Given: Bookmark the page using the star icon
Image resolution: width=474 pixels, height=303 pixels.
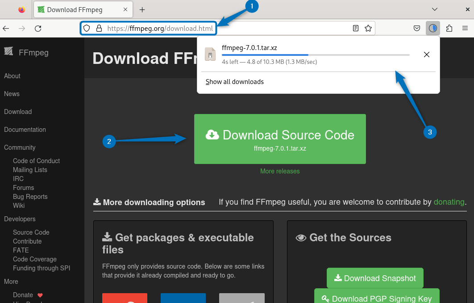Looking at the screenshot, I should [x=368, y=28].
